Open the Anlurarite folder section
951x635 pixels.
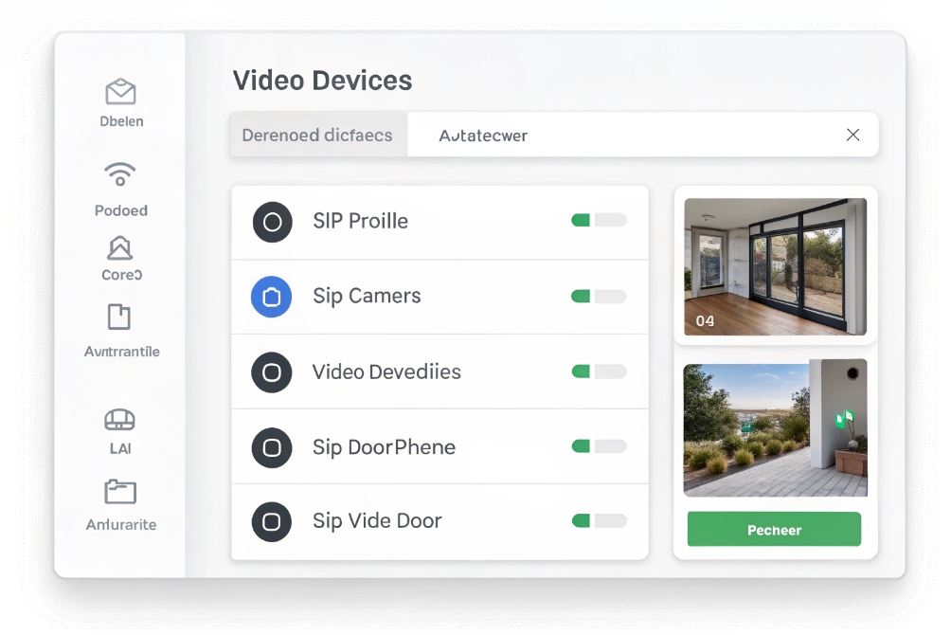pos(118,492)
